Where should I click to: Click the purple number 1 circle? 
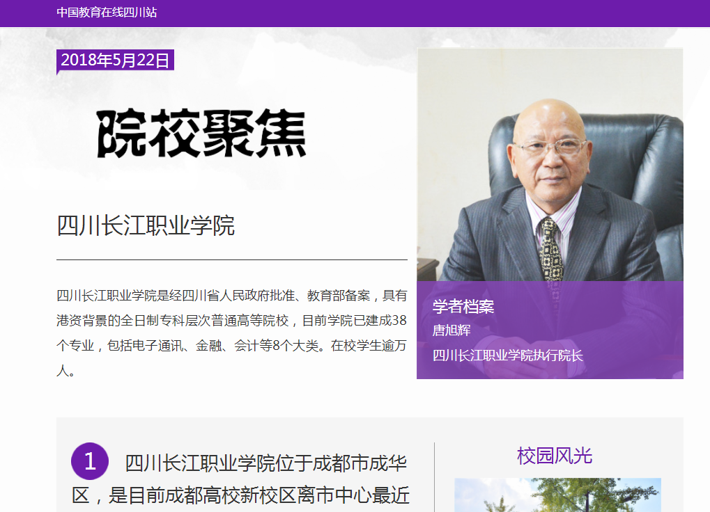pyautogui.click(x=90, y=461)
